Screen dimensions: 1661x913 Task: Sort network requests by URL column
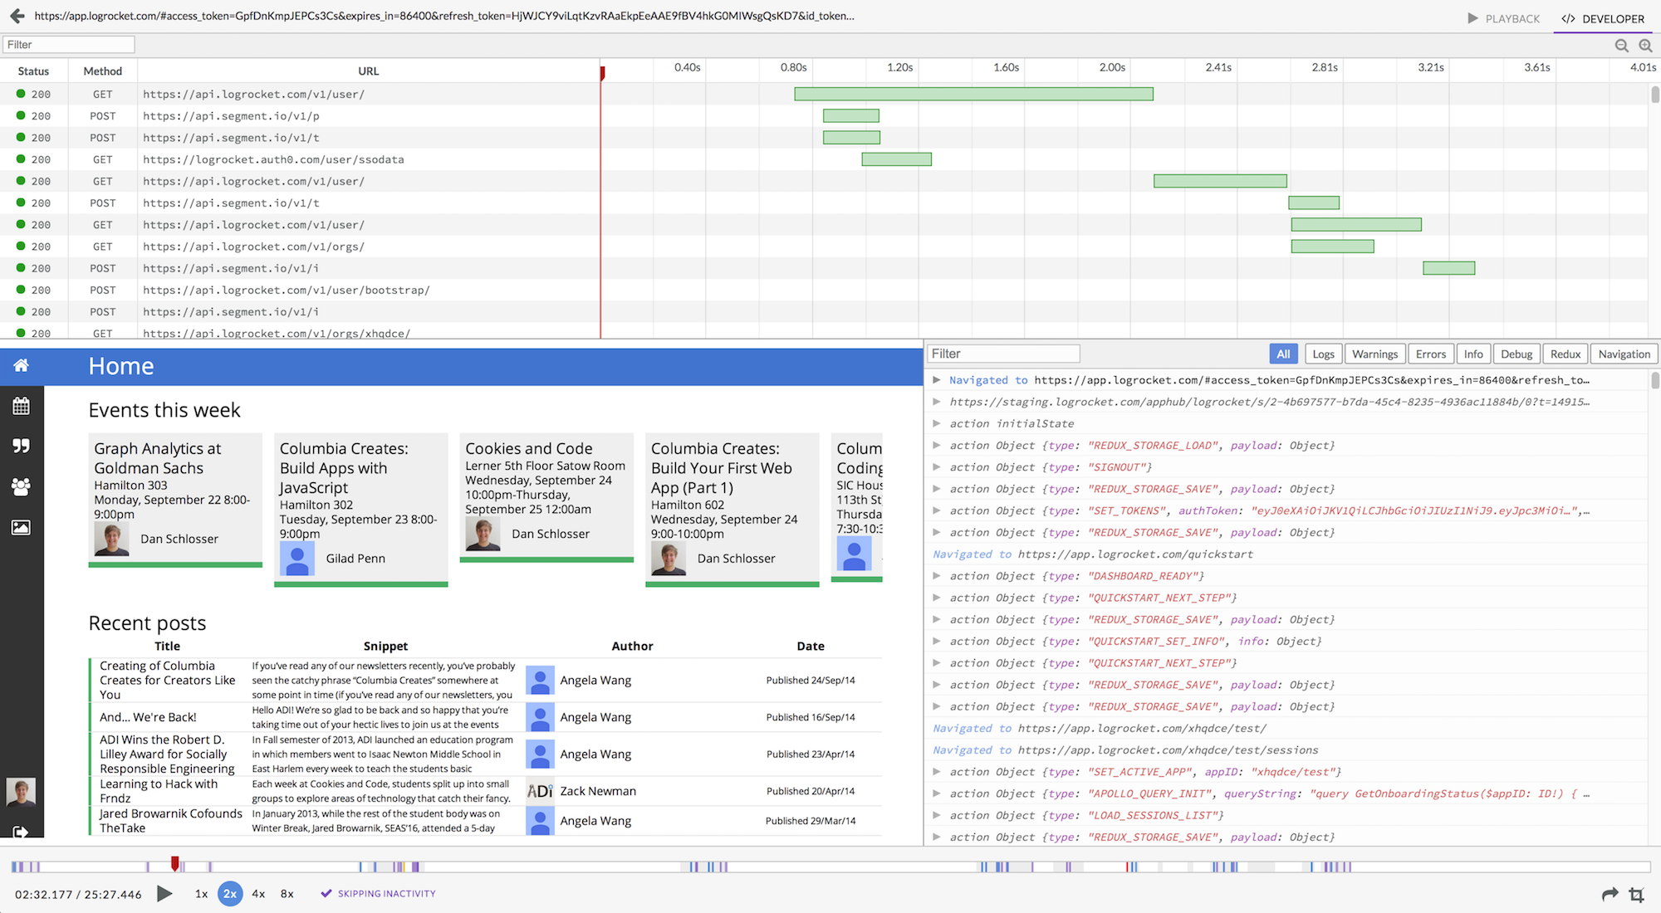tap(369, 71)
